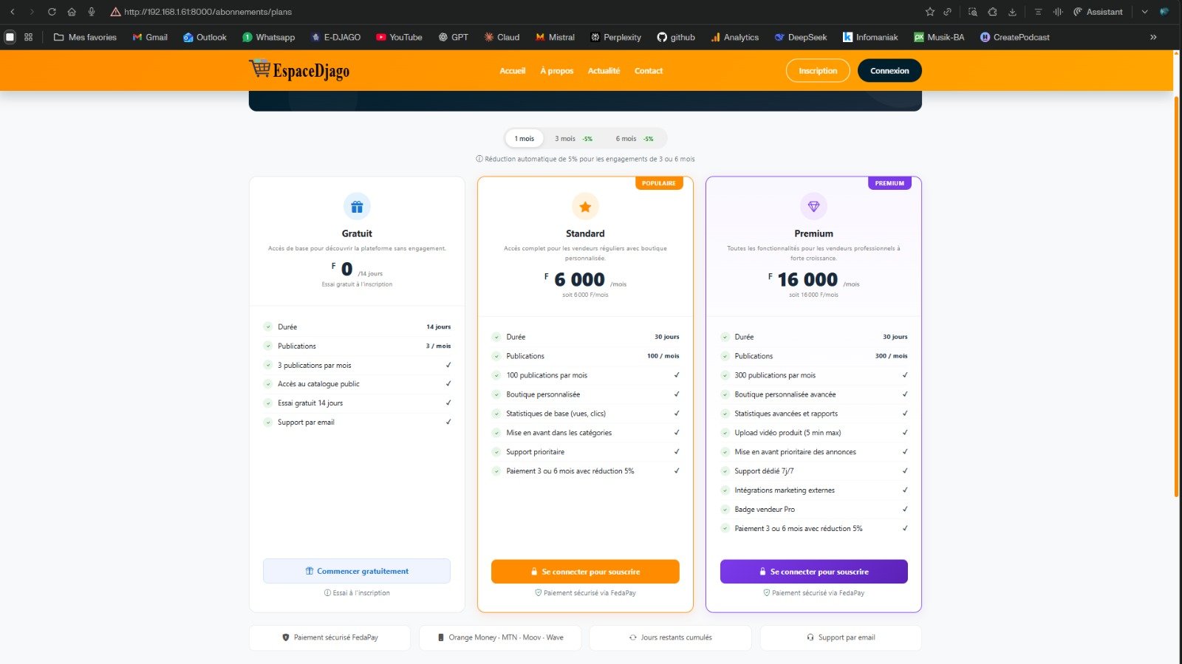The image size is (1182, 664).
Task: Expand the chevron dropdown beside Assistant
Action: tap(1144, 12)
